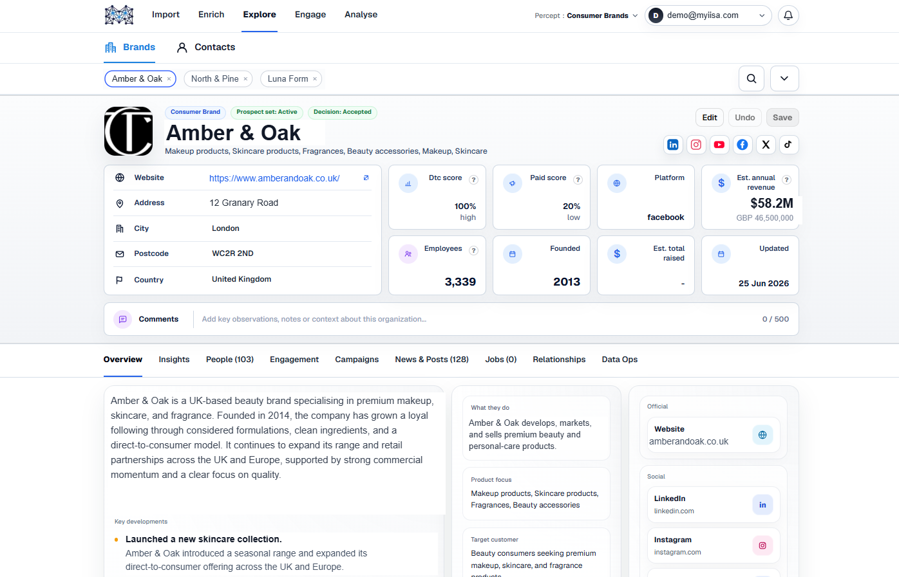Open the demo@myiisa.com account dropdown
The height and width of the screenshot is (577, 899).
[x=709, y=15]
